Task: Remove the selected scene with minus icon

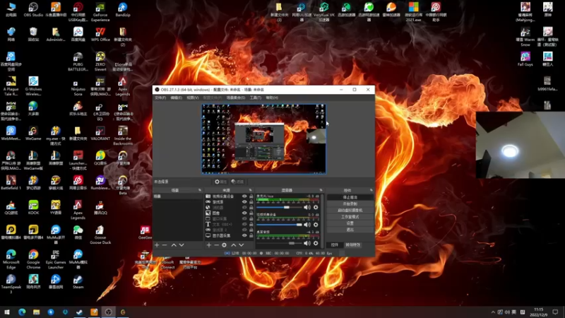Action: 165,245
